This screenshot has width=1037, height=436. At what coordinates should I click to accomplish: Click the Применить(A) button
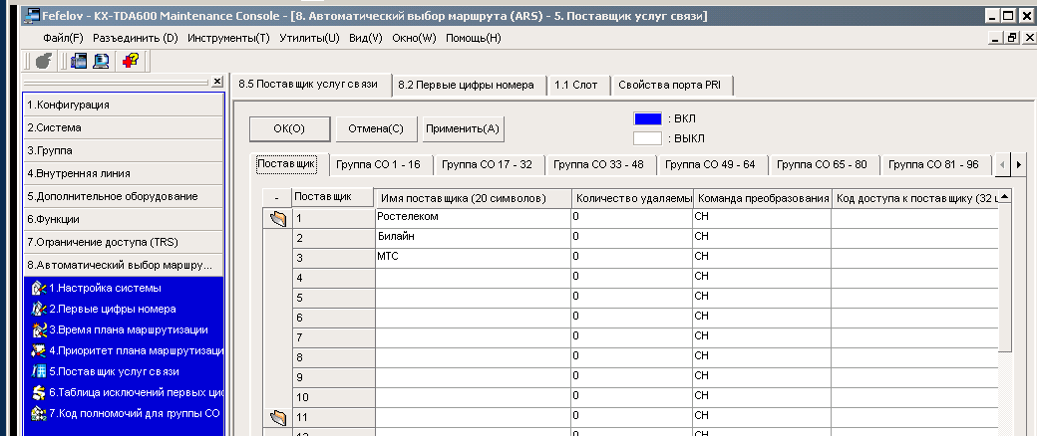click(463, 128)
